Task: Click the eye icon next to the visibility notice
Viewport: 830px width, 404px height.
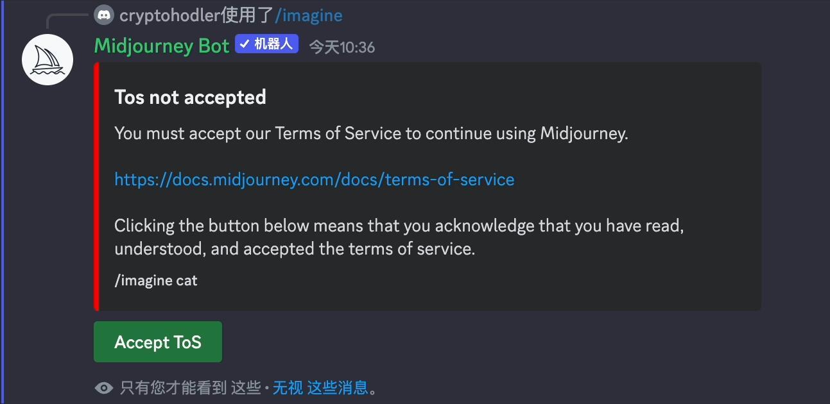Action: tap(104, 388)
